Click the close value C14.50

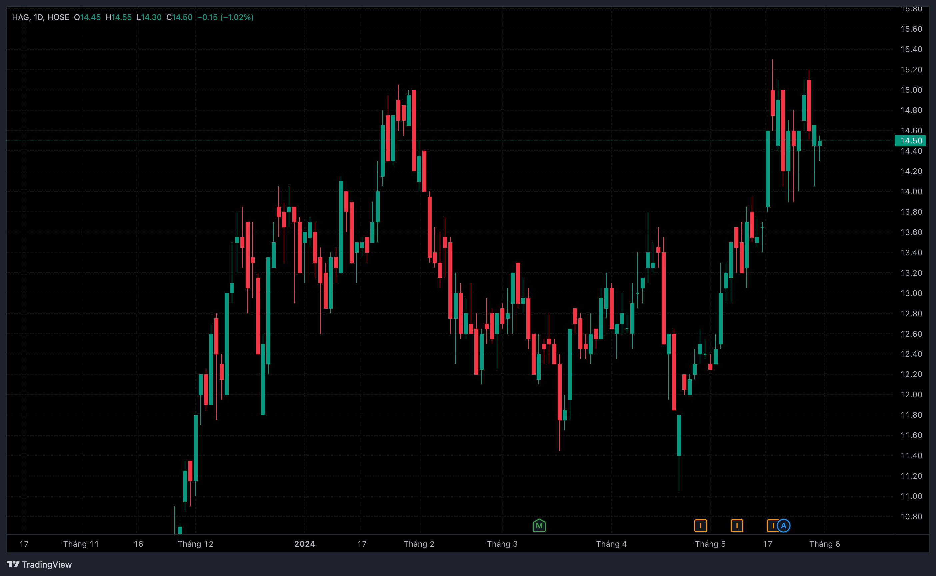pyautogui.click(x=179, y=17)
